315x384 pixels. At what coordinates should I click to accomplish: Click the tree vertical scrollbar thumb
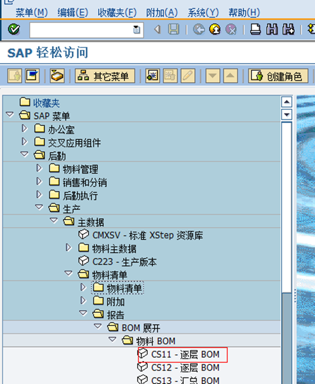click(x=287, y=207)
